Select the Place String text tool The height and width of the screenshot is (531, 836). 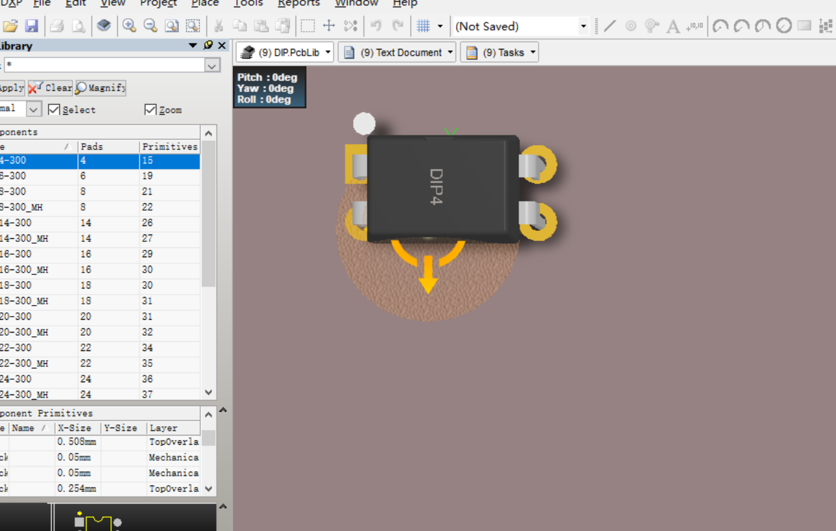click(673, 26)
